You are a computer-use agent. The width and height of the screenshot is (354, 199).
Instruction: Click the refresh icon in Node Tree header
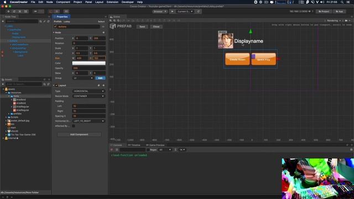pyautogui.click(x=48, y=21)
